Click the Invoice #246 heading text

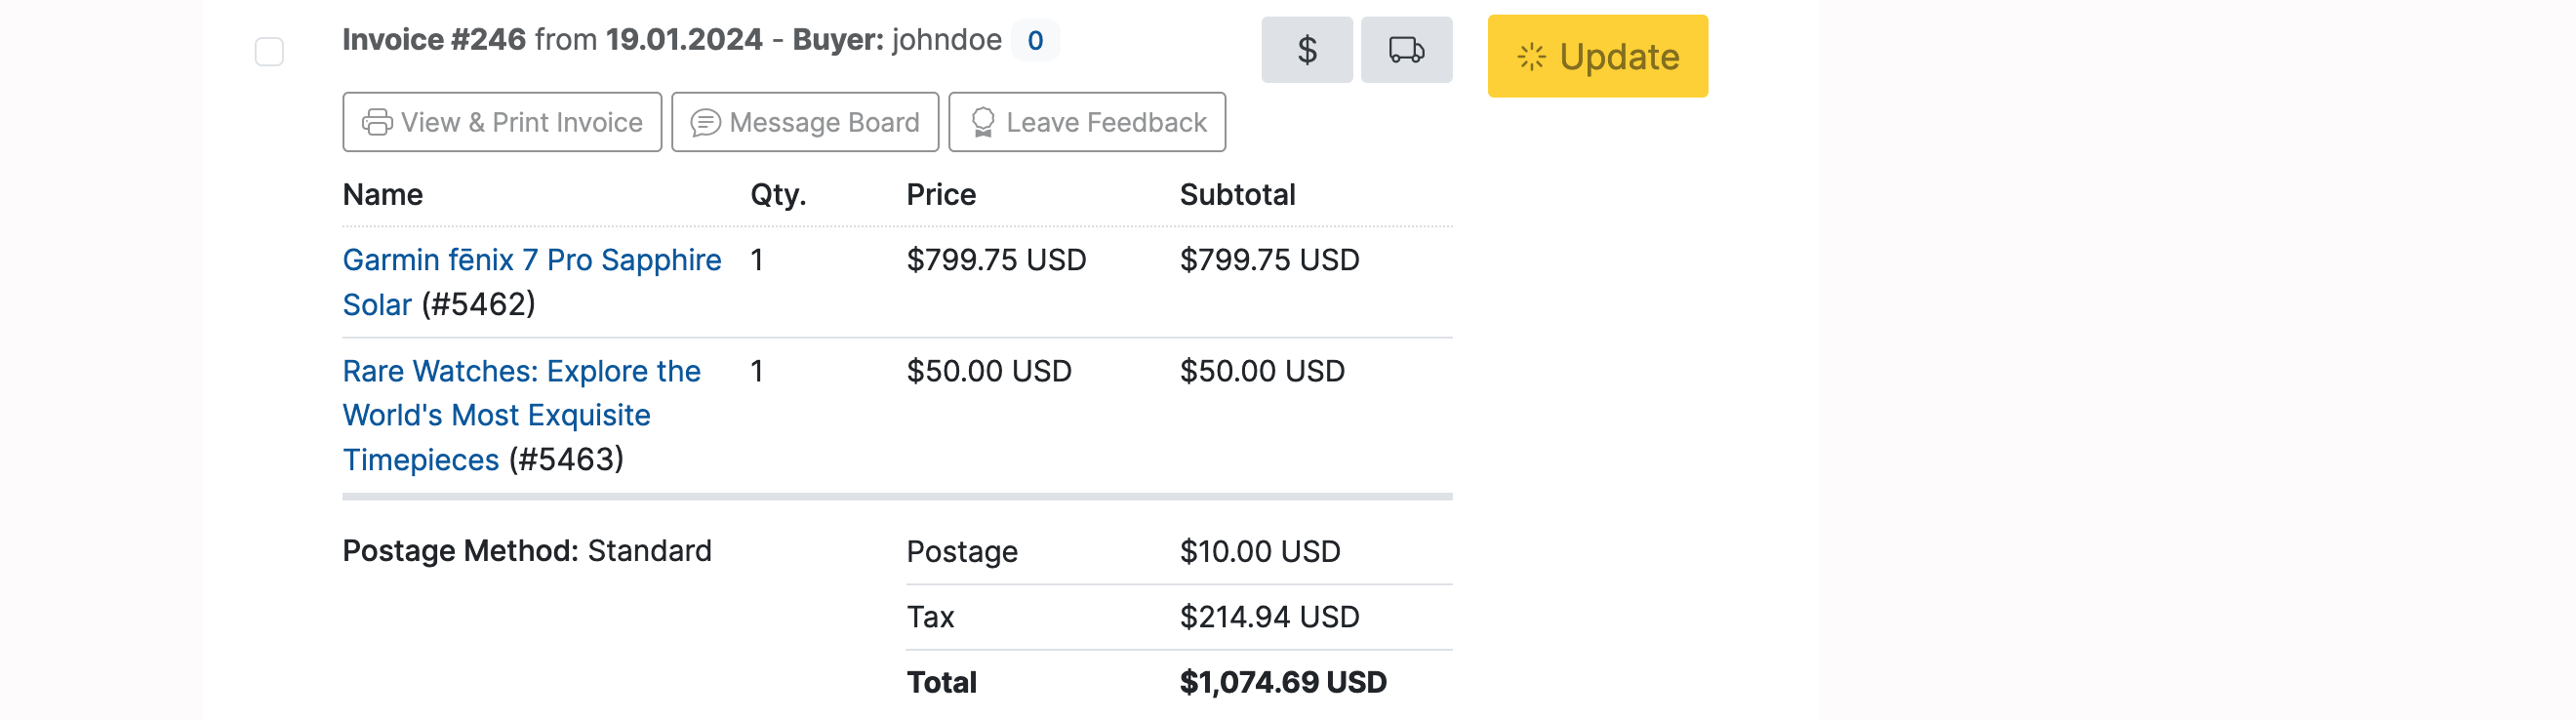coord(434,40)
